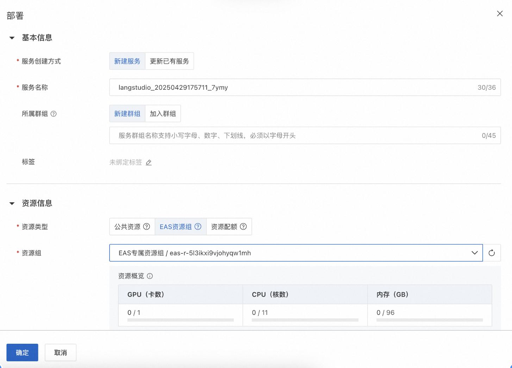Click the 确定 button
Viewport: 512px width, 368px height.
coord(22,353)
